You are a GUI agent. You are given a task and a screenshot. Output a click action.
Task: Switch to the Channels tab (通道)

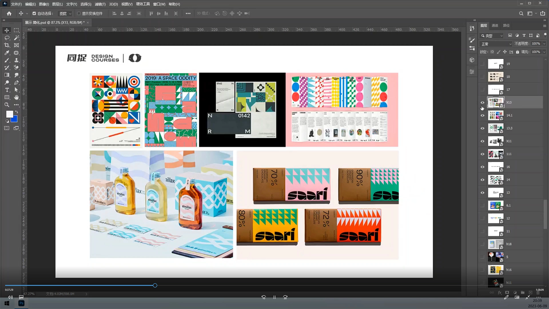pos(495,25)
